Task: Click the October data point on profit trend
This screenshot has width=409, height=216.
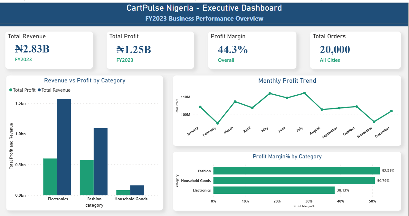Action: (x=357, y=106)
